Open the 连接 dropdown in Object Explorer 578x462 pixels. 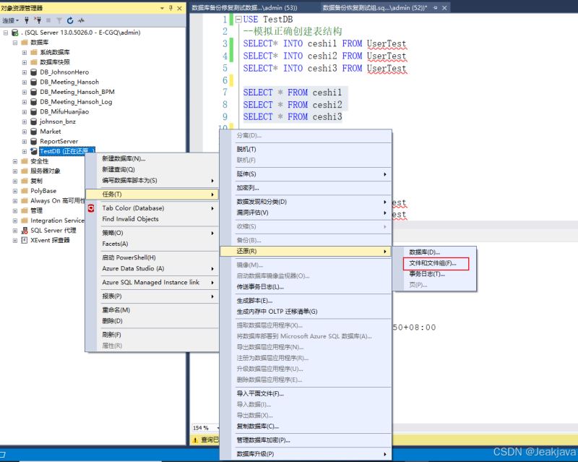(10, 20)
